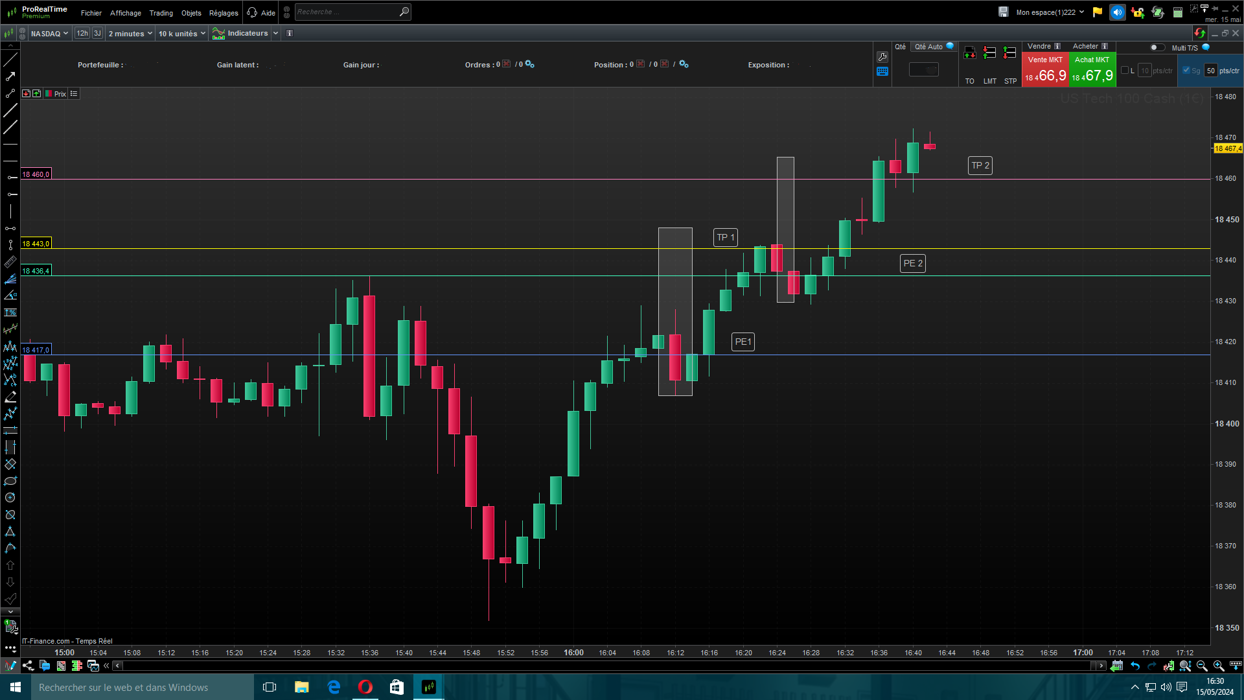
Task: Open the Trading menu
Action: pyautogui.click(x=161, y=13)
